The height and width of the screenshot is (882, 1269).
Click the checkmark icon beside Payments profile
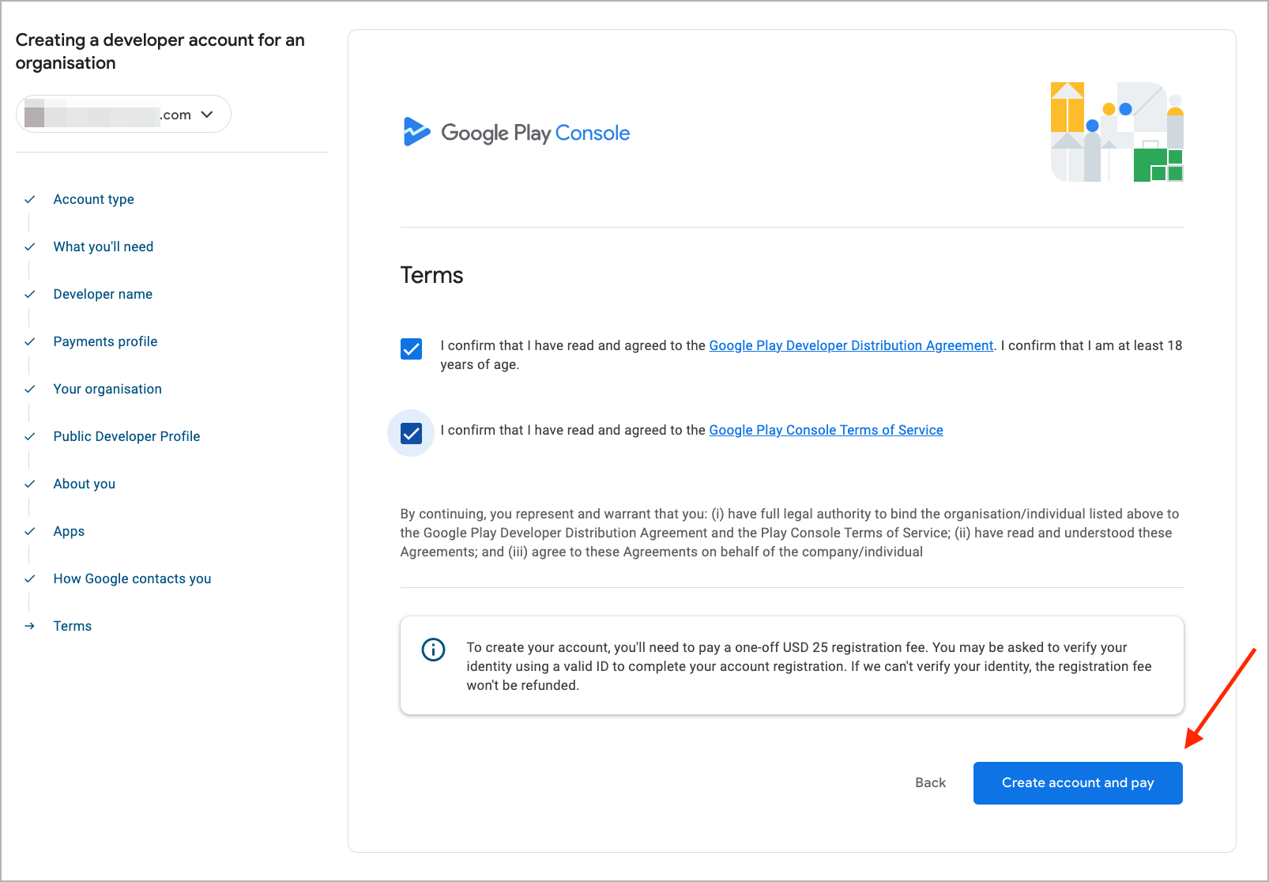coord(30,341)
